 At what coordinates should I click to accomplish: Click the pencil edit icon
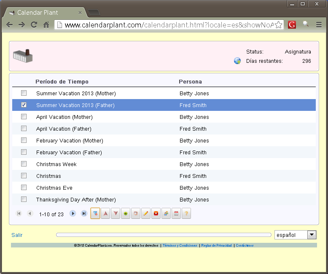(146, 214)
